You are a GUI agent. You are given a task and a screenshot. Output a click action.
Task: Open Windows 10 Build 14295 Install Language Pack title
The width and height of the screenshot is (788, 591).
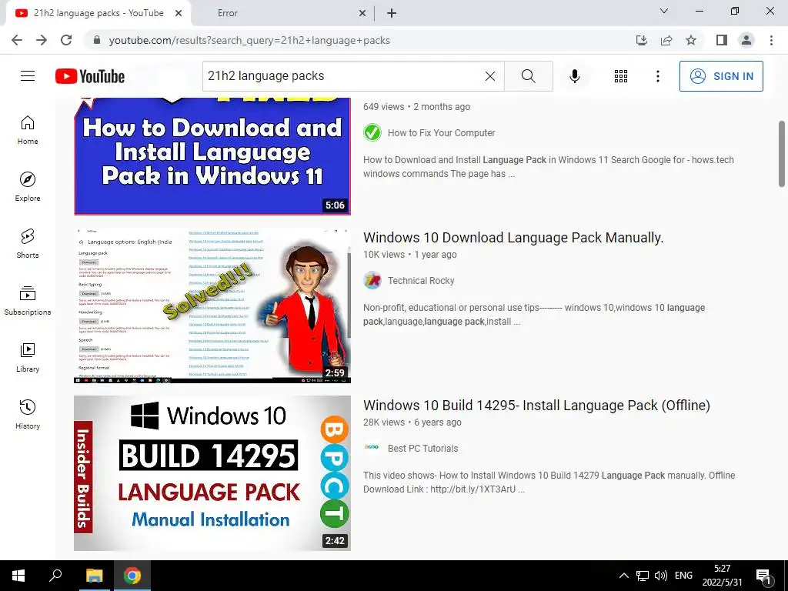[x=536, y=405]
